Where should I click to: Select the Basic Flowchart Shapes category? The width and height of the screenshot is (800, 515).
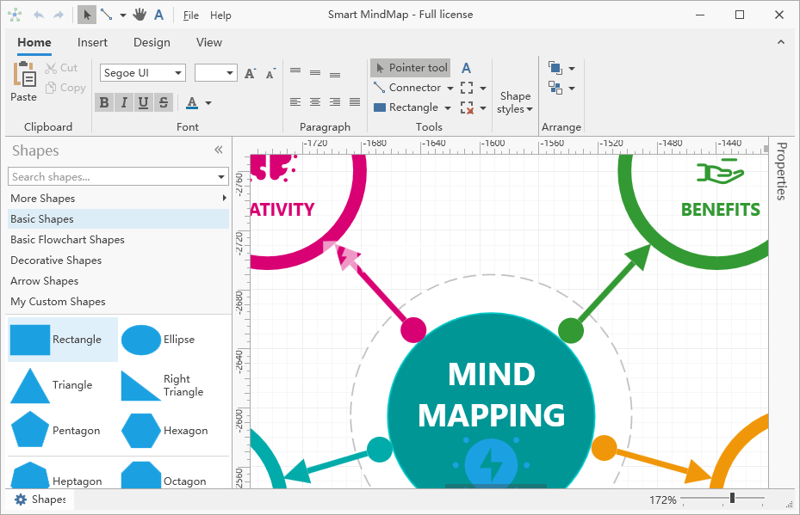118,239
